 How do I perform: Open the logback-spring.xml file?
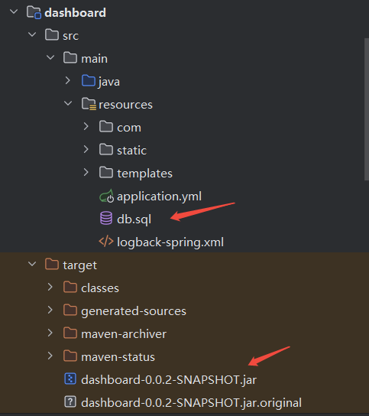point(170,242)
